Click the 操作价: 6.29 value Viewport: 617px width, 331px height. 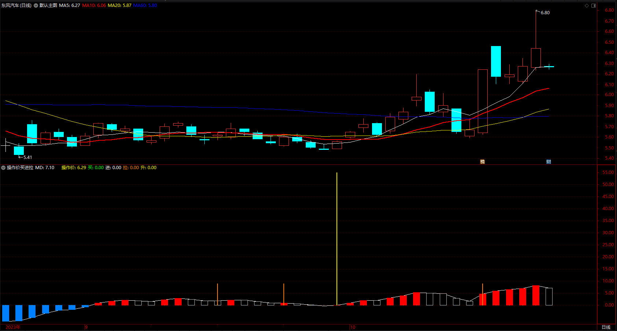pos(74,168)
